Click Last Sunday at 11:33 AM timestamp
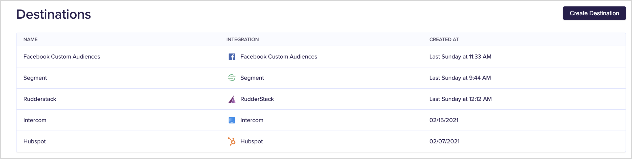 (460, 57)
